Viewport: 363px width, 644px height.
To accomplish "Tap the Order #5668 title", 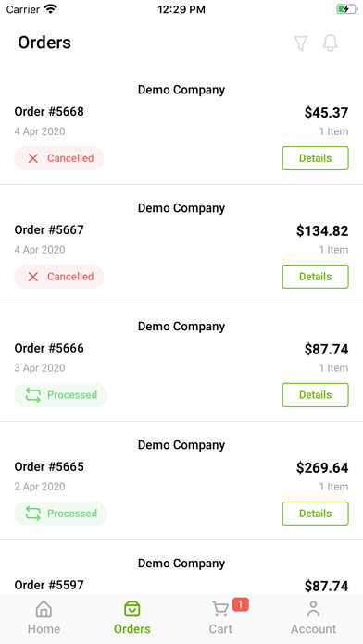I will [x=49, y=112].
